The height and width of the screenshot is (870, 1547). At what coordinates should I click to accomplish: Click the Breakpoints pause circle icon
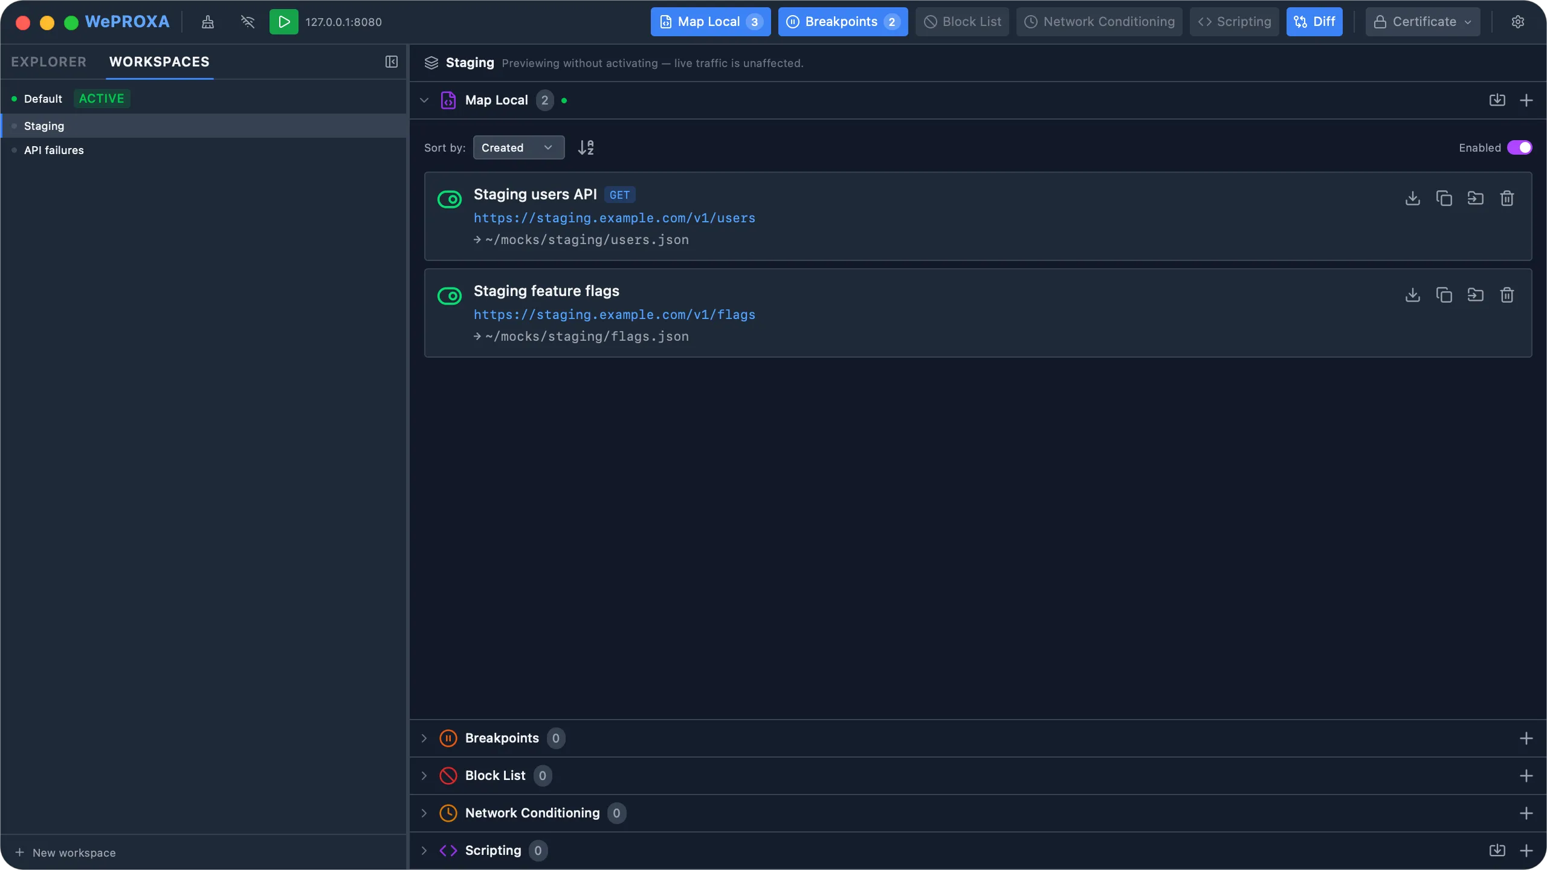(x=448, y=738)
